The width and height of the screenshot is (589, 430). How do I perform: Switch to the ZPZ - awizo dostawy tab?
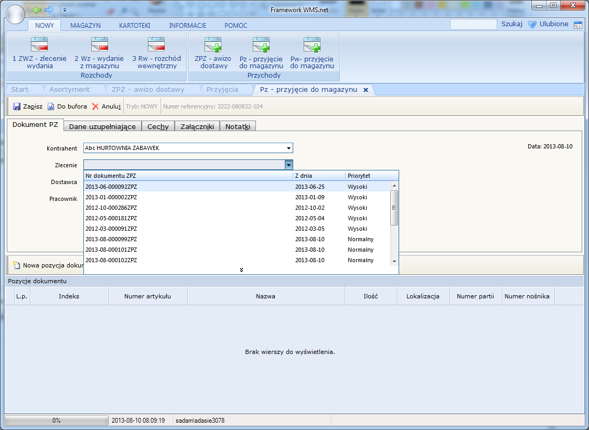[x=148, y=89]
